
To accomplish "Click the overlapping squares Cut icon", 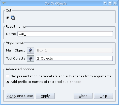I will (x=13, y=18).
